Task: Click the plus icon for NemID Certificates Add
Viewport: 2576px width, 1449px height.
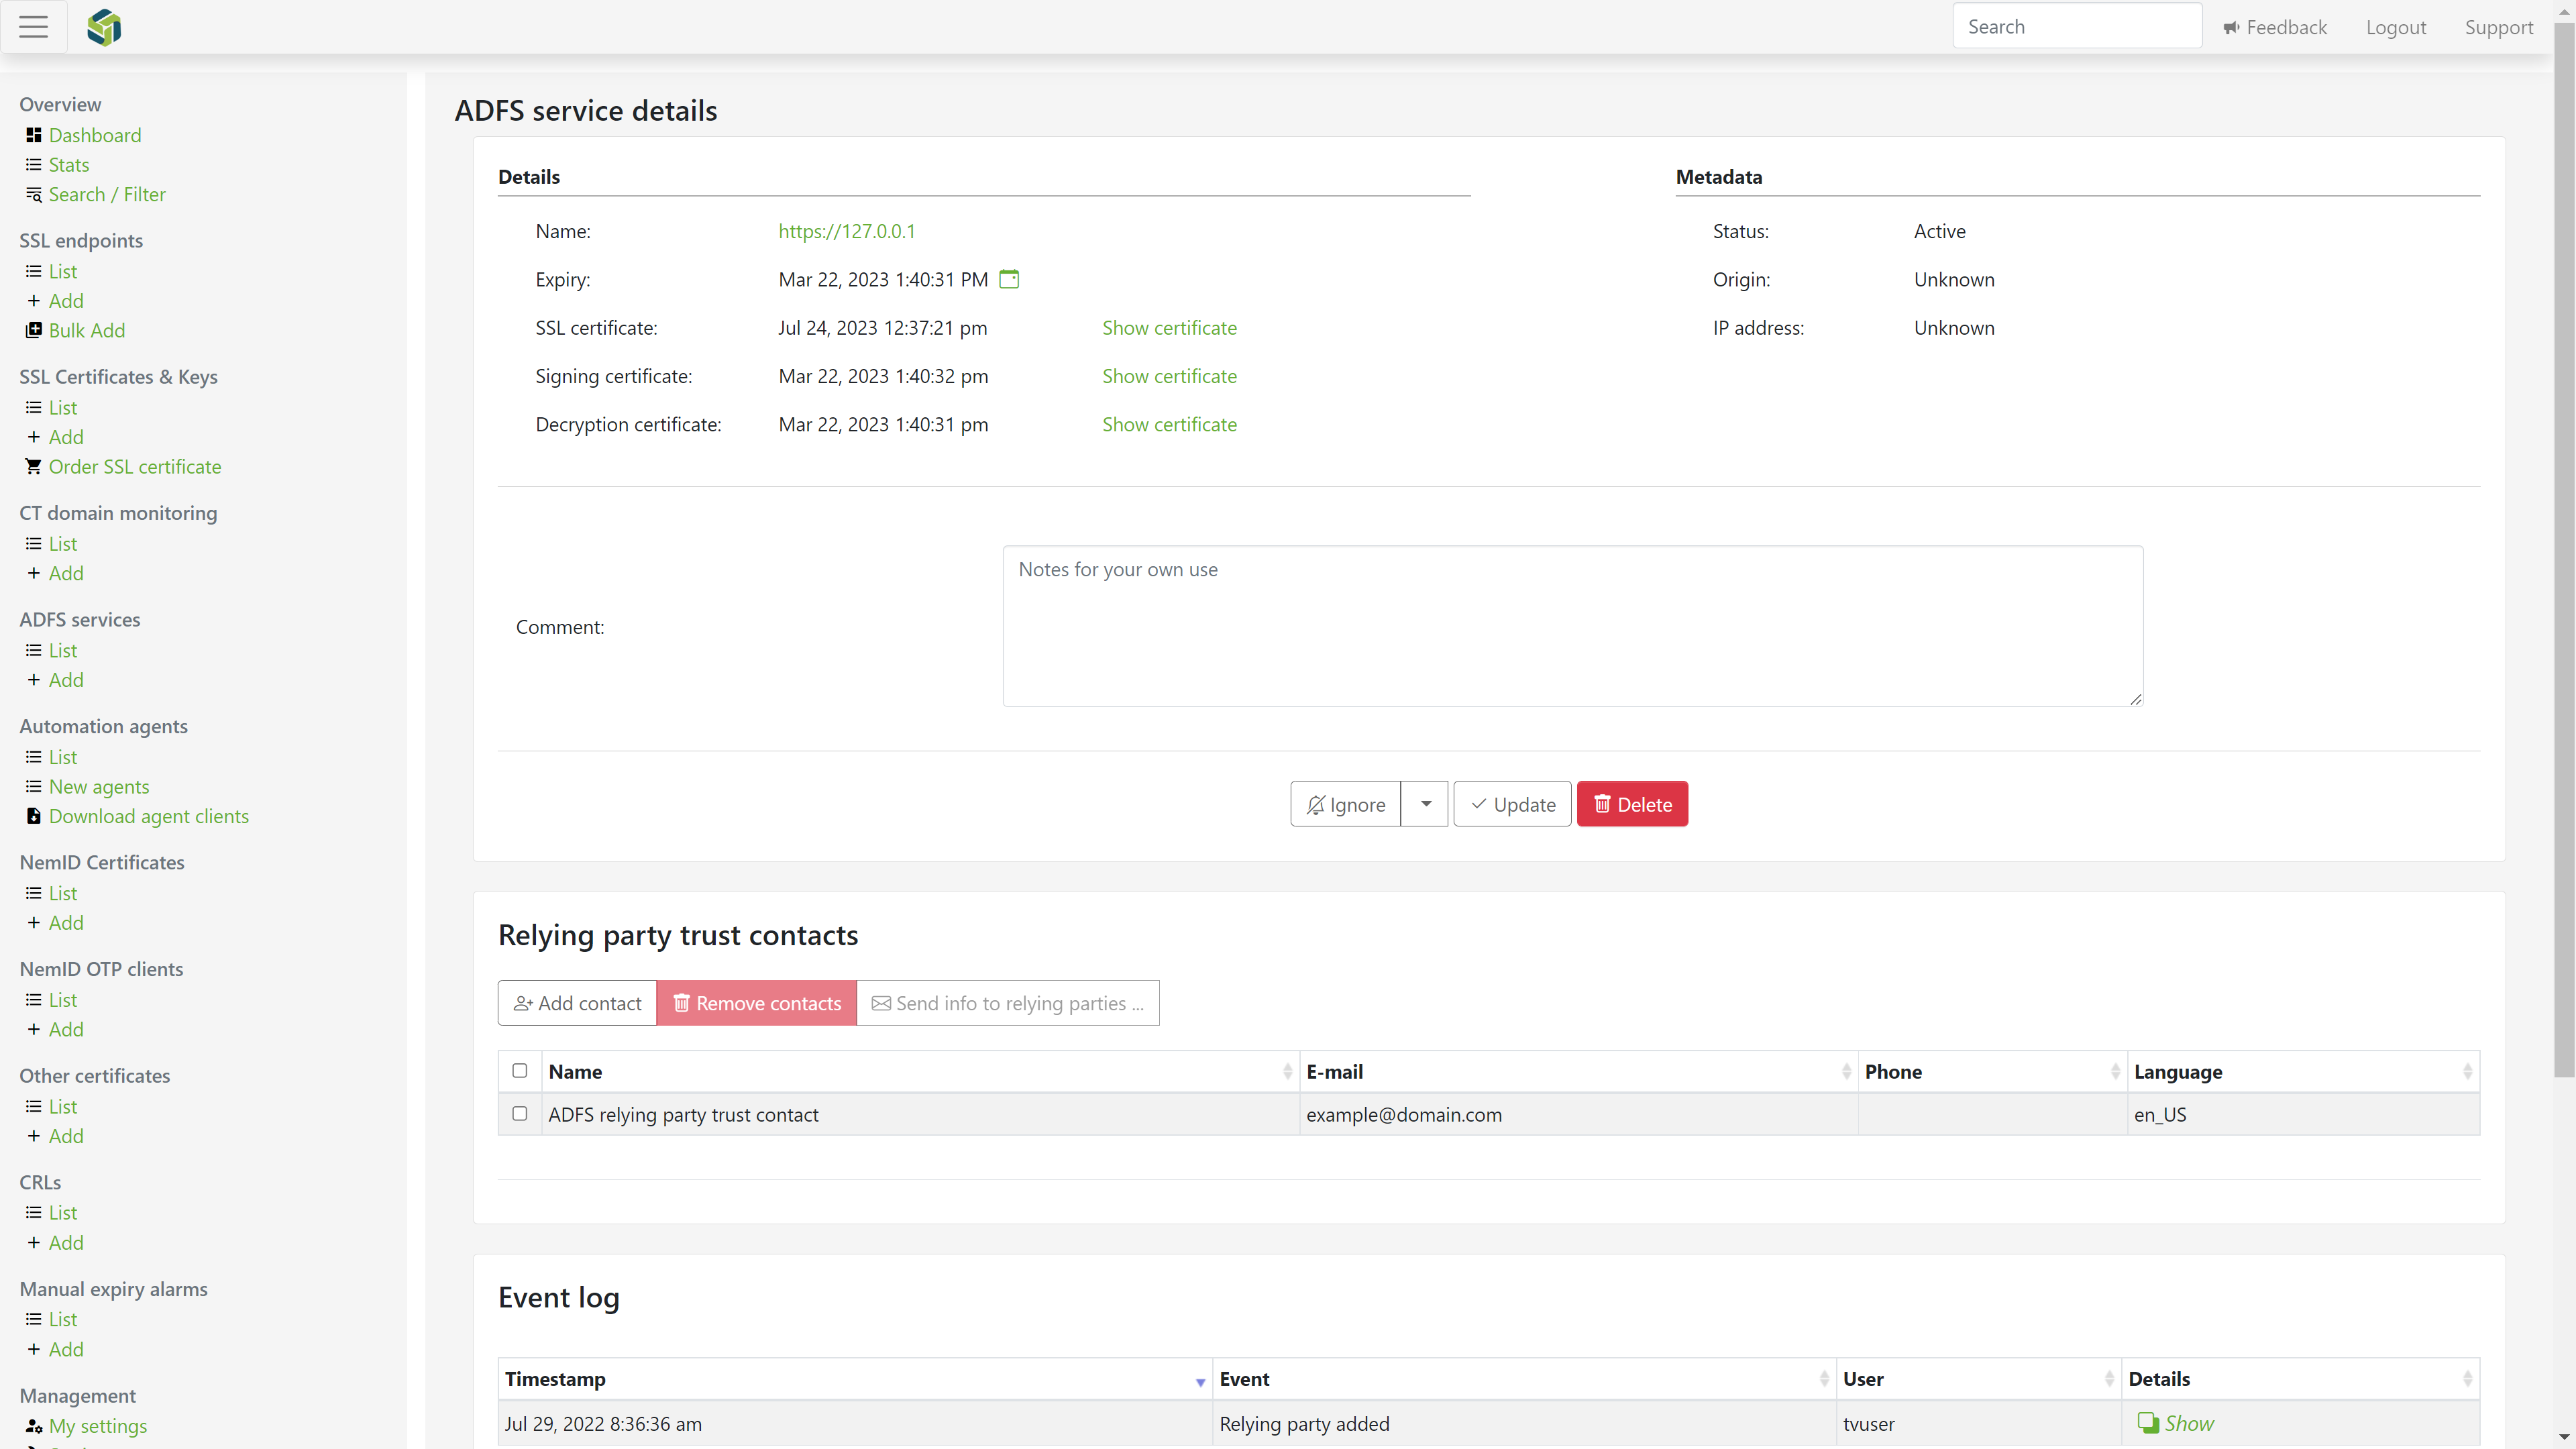Action: [34, 923]
